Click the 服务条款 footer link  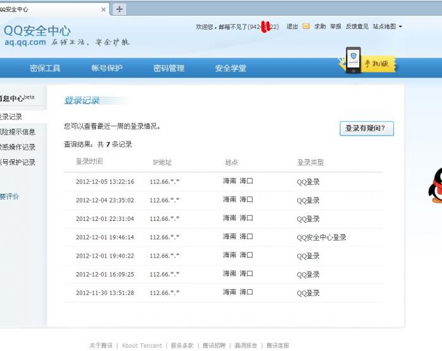click(182, 345)
